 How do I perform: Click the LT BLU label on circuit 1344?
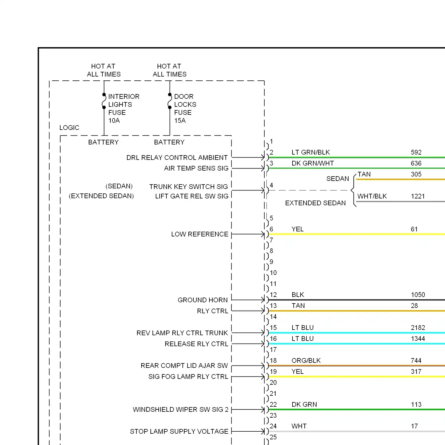(303, 338)
